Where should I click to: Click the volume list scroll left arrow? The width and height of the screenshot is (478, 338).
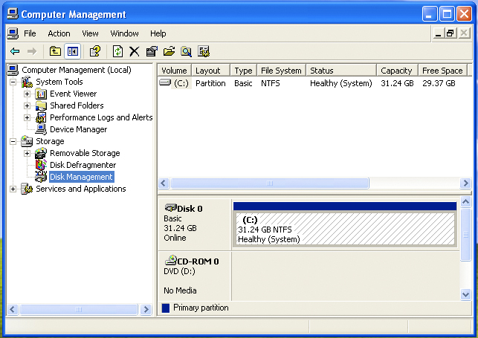click(164, 183)
